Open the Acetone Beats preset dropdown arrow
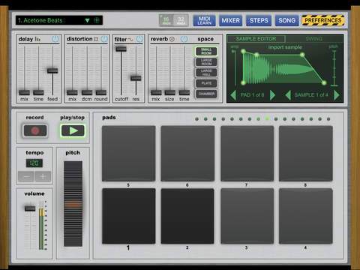Viewport: 360px width, 270px height. [87, 20]
